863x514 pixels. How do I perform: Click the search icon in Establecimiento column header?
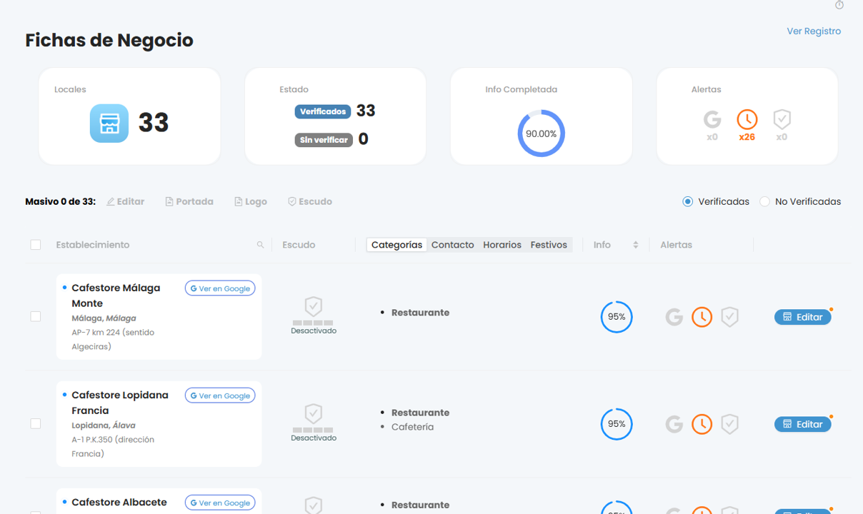[260, 245]
